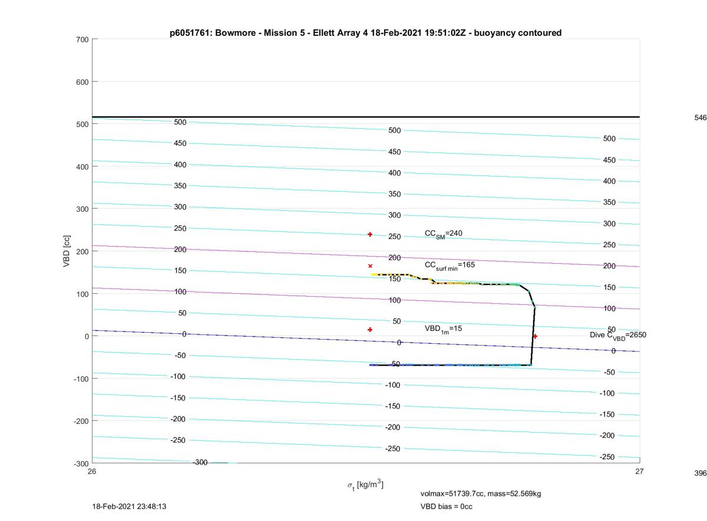The width and height of the screenshot is (707, 521).
Task: Click the number 546 outside the plot's right edge
Action: [700, 118]
